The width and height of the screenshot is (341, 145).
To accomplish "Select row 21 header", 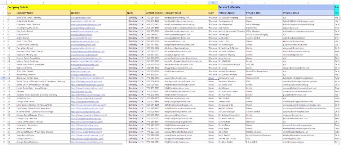I will coord(3,78).
